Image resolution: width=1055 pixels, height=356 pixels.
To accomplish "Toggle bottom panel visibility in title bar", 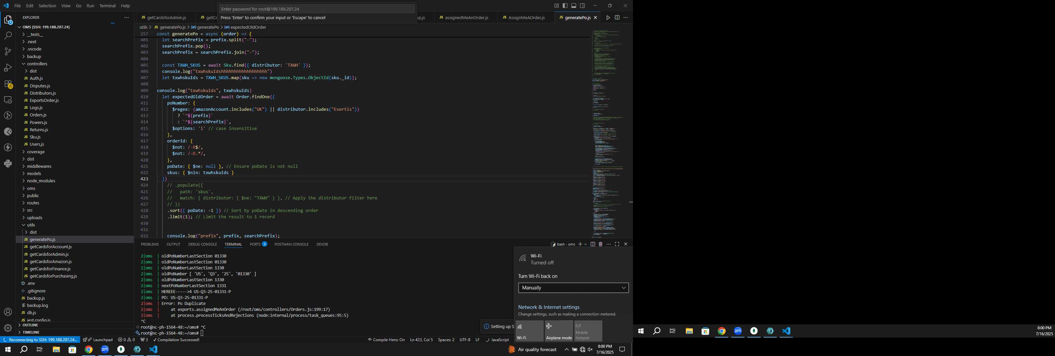I will point(574,6).
